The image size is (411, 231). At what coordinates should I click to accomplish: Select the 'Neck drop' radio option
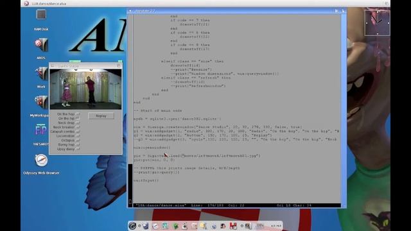coord(78,123)
